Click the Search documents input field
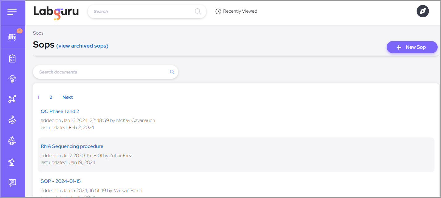 pyautogui.click(x=102, y=72)
